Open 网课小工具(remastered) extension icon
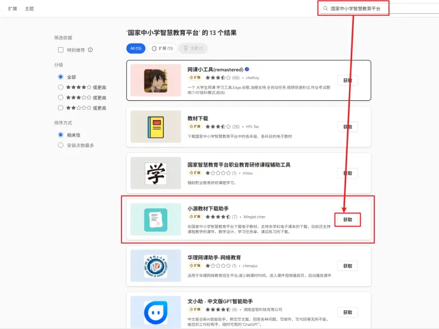Image resolution: width=439 pixels, height=329 pixels. [x=156, y=80]
